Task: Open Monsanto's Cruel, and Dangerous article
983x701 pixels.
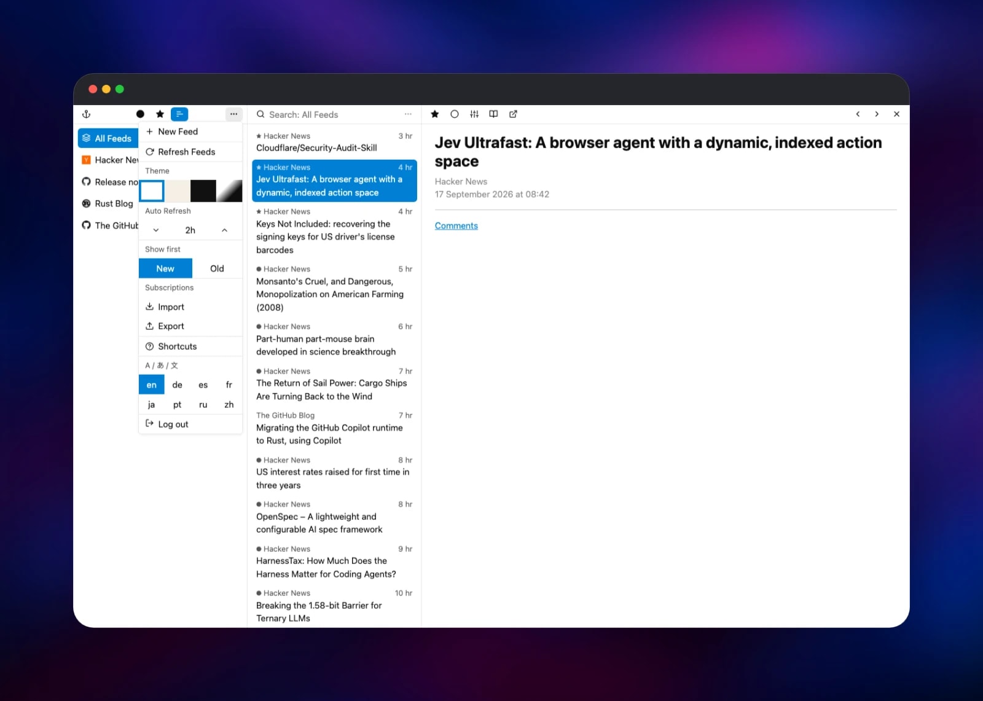Action: click(334, 289)
